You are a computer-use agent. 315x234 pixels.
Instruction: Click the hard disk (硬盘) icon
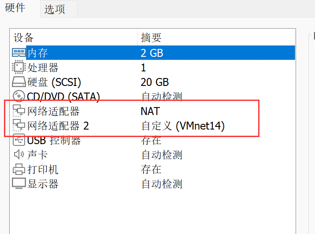click(19, 82)
